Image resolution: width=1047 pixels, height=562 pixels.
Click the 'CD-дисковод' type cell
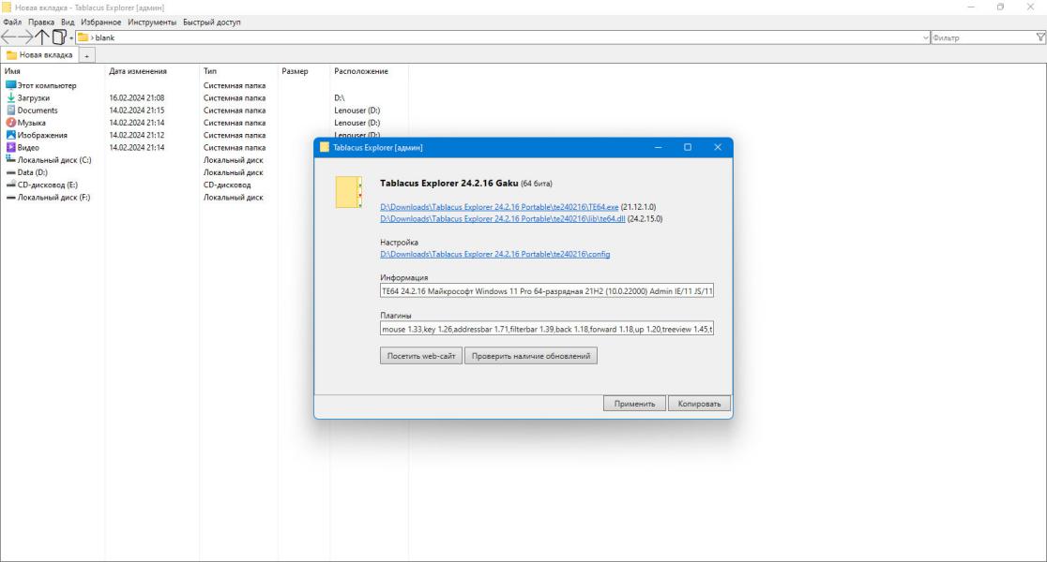(227, 185)
